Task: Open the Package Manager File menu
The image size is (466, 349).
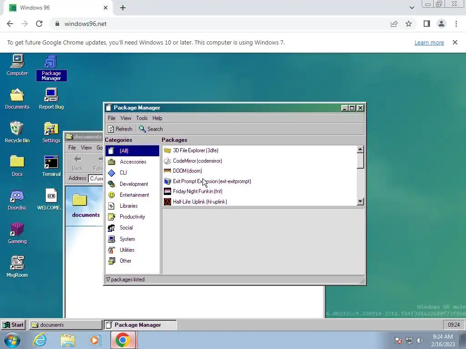Action: [x=111, y=118]
